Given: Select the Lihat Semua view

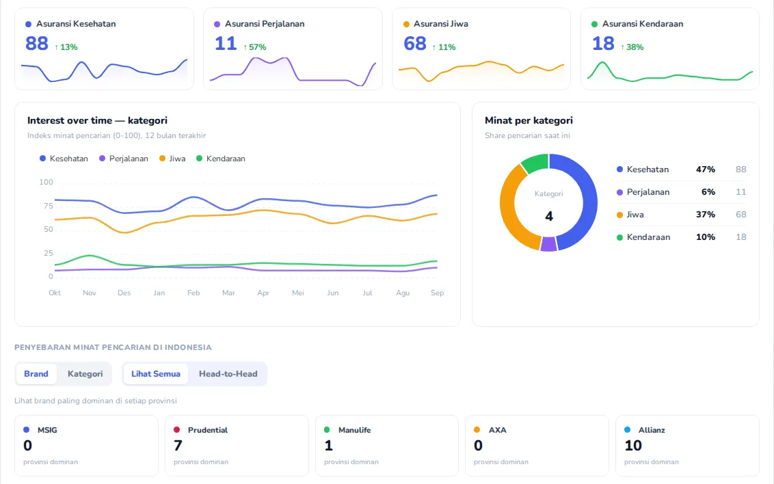Looking at the screenshot, I should tap(155, 374).
